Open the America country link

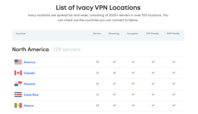click(29, 62)
